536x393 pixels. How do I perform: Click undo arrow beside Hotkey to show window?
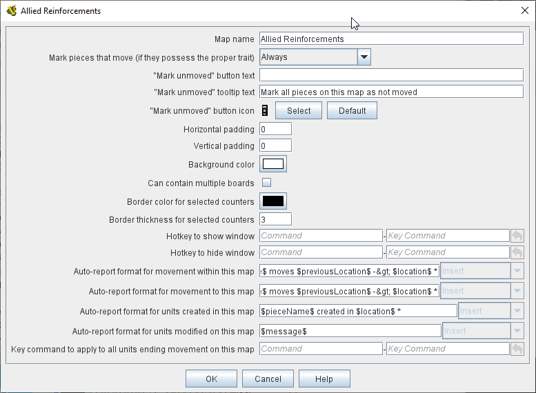(517, 236)
